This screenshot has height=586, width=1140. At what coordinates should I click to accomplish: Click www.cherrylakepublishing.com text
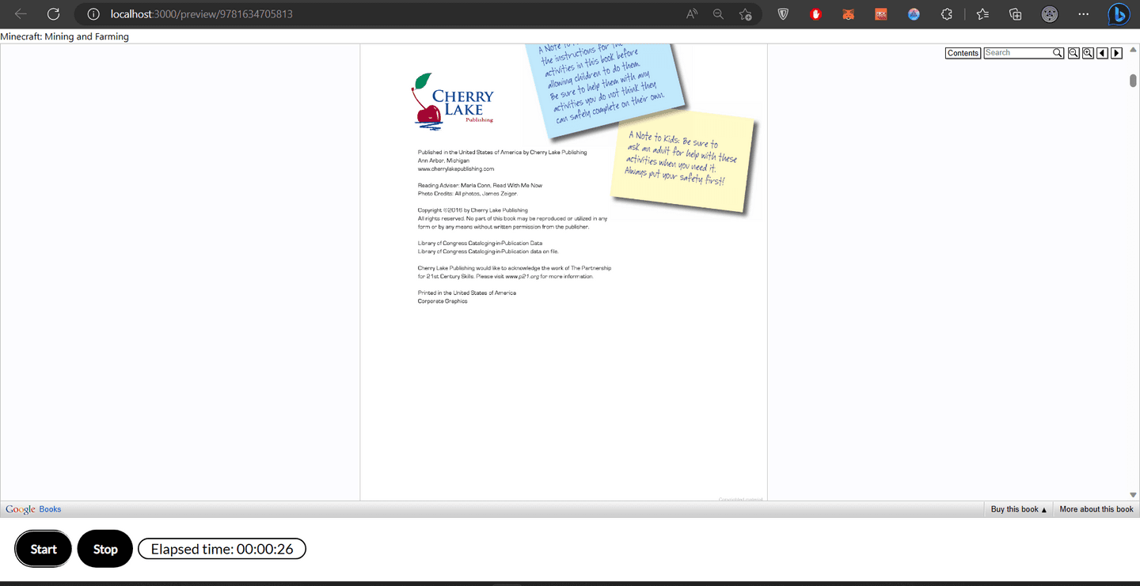[x=456, y=168]
